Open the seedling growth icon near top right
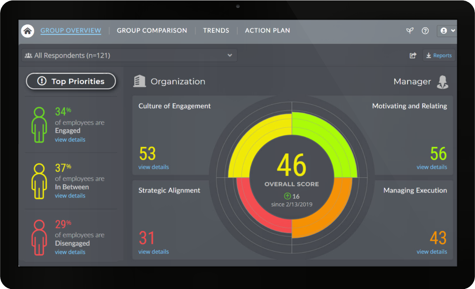The height and width of the screenshot is (289, 475). tap(410, 30)
